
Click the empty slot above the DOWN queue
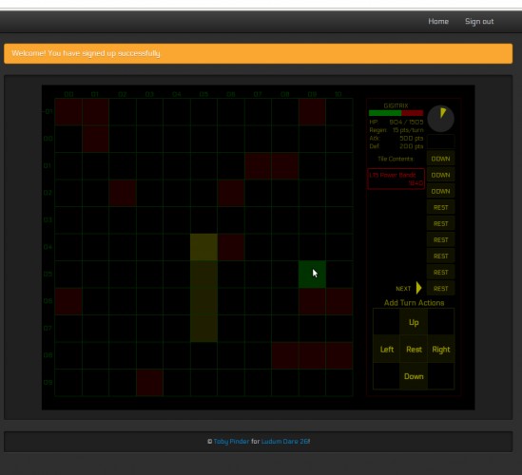[x=440, y=142]
